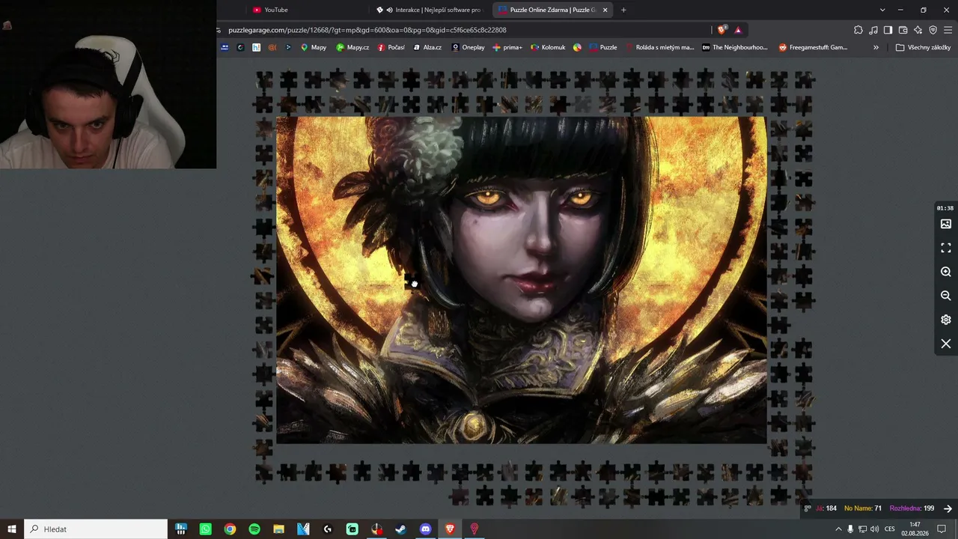The height and width of the screenshot is (539, 958).
Task: Open Logitech G HUB from the taskbar
Action: coord(328,529)
